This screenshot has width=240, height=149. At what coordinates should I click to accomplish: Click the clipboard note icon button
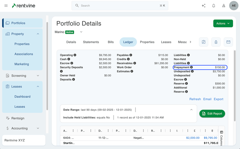click(x=203, y=42)
